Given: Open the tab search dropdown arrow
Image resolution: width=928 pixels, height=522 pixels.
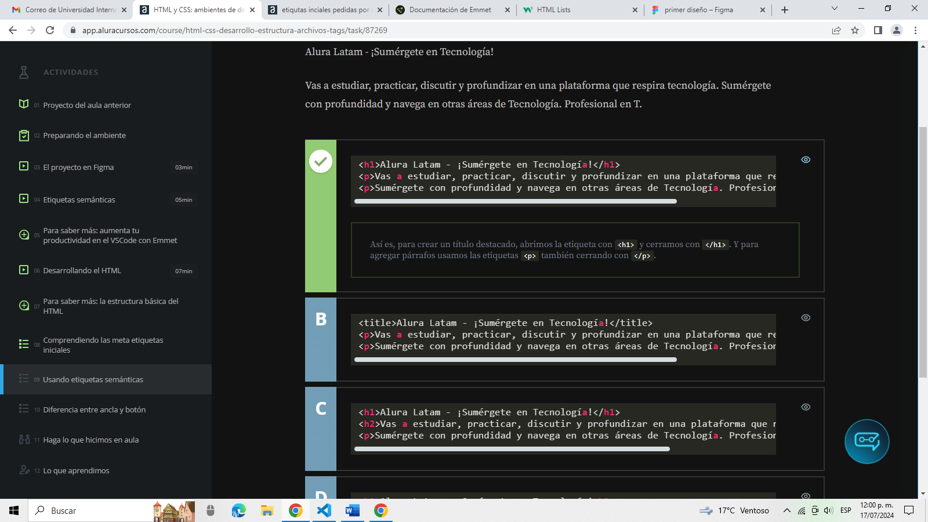Looking at the screenshot, I should tap(835, 9).
